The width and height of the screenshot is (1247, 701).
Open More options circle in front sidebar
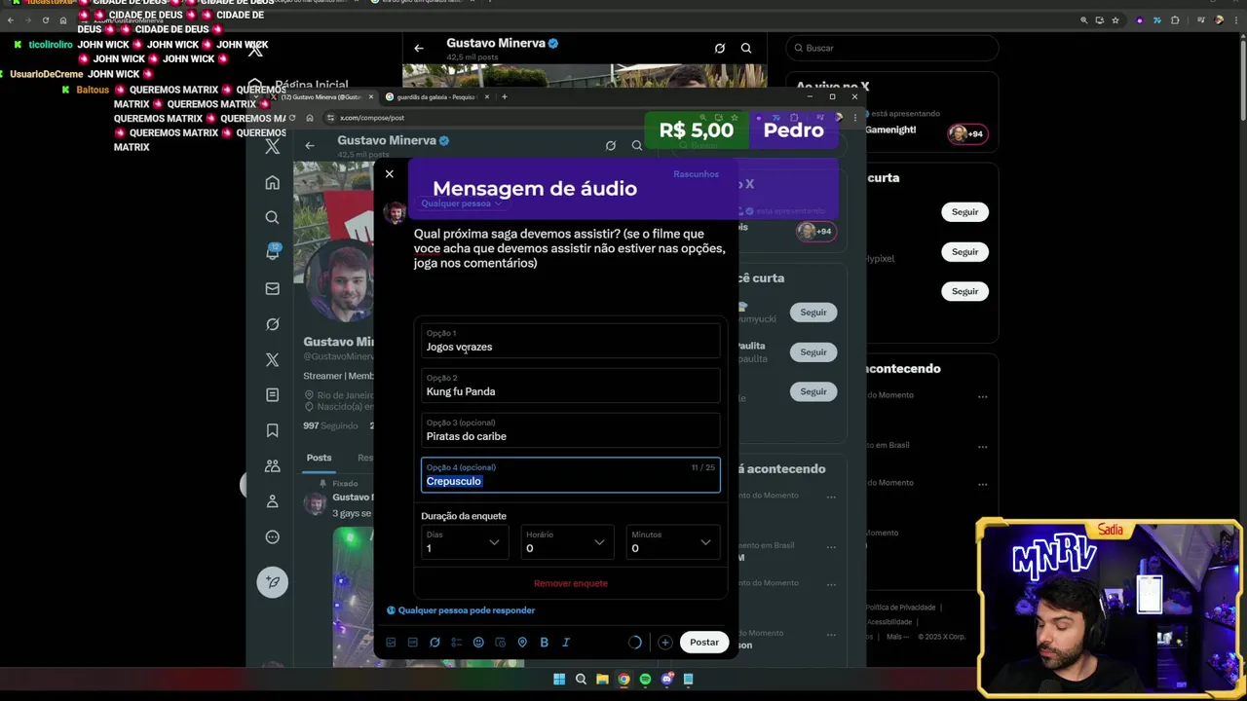click(273, 536)
